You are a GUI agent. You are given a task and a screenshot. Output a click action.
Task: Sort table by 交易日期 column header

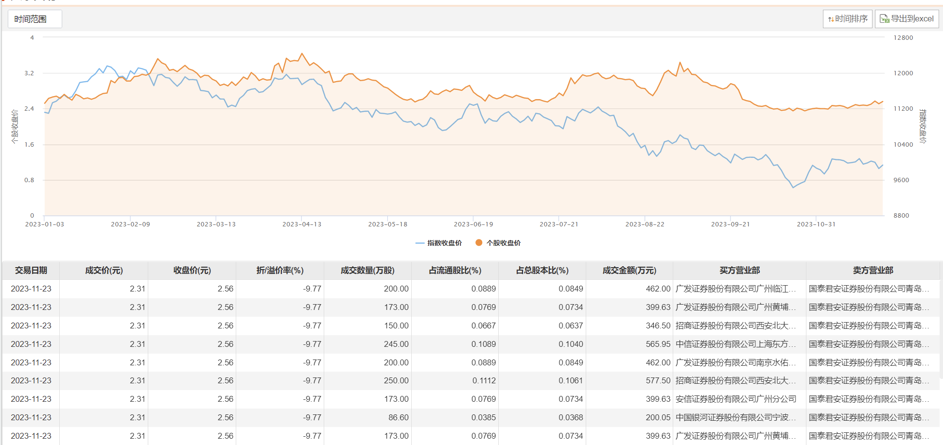pyautogui.click(x=31, y=271)
